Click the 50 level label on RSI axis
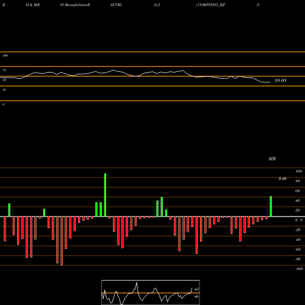 (4, 80)
